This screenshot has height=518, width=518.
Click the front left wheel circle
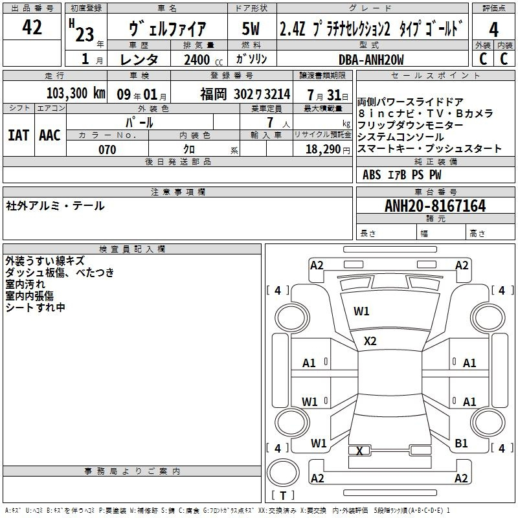(292, 318)
